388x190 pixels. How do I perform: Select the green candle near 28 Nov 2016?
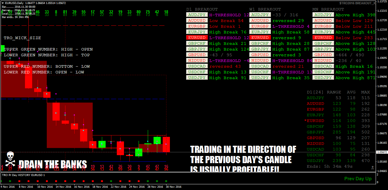[157, 141]
